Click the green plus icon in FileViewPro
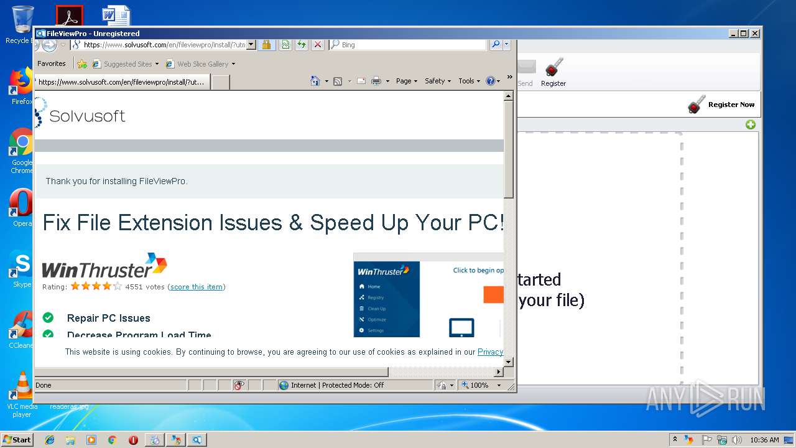 pyautogui.click(x=751, y=124)
